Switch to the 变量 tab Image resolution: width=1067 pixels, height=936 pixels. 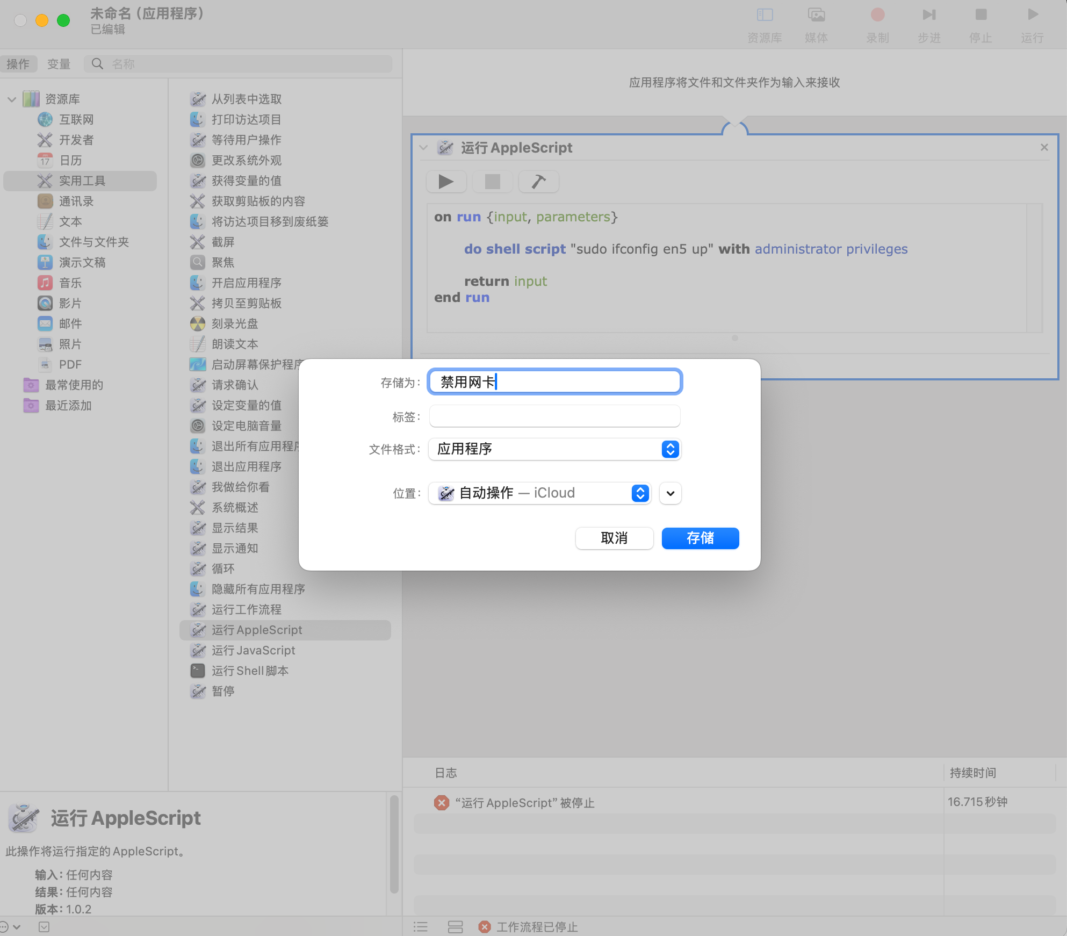pyautogui.click(x=59, y=63)
